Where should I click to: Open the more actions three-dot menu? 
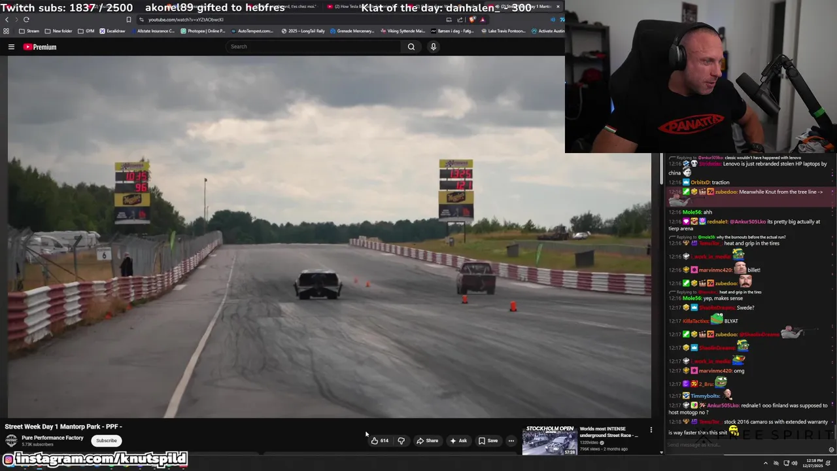pyautogui.click(x=511, y=441)
